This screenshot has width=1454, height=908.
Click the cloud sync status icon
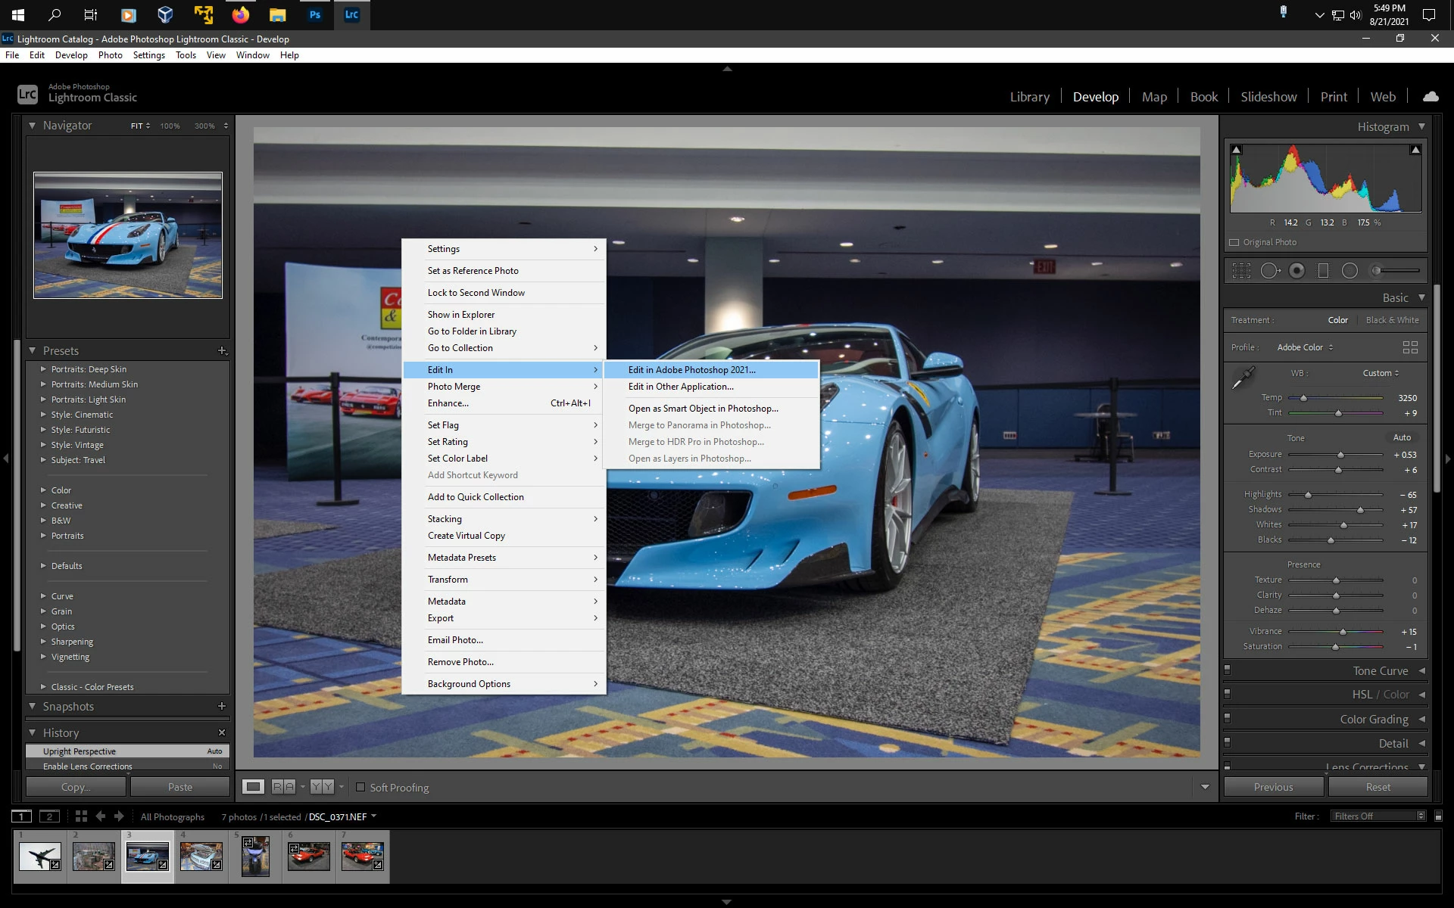coord(1430,97)
